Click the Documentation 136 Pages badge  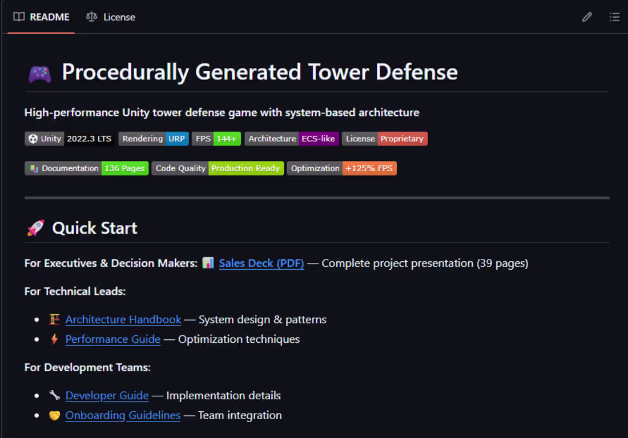[86, 168]
